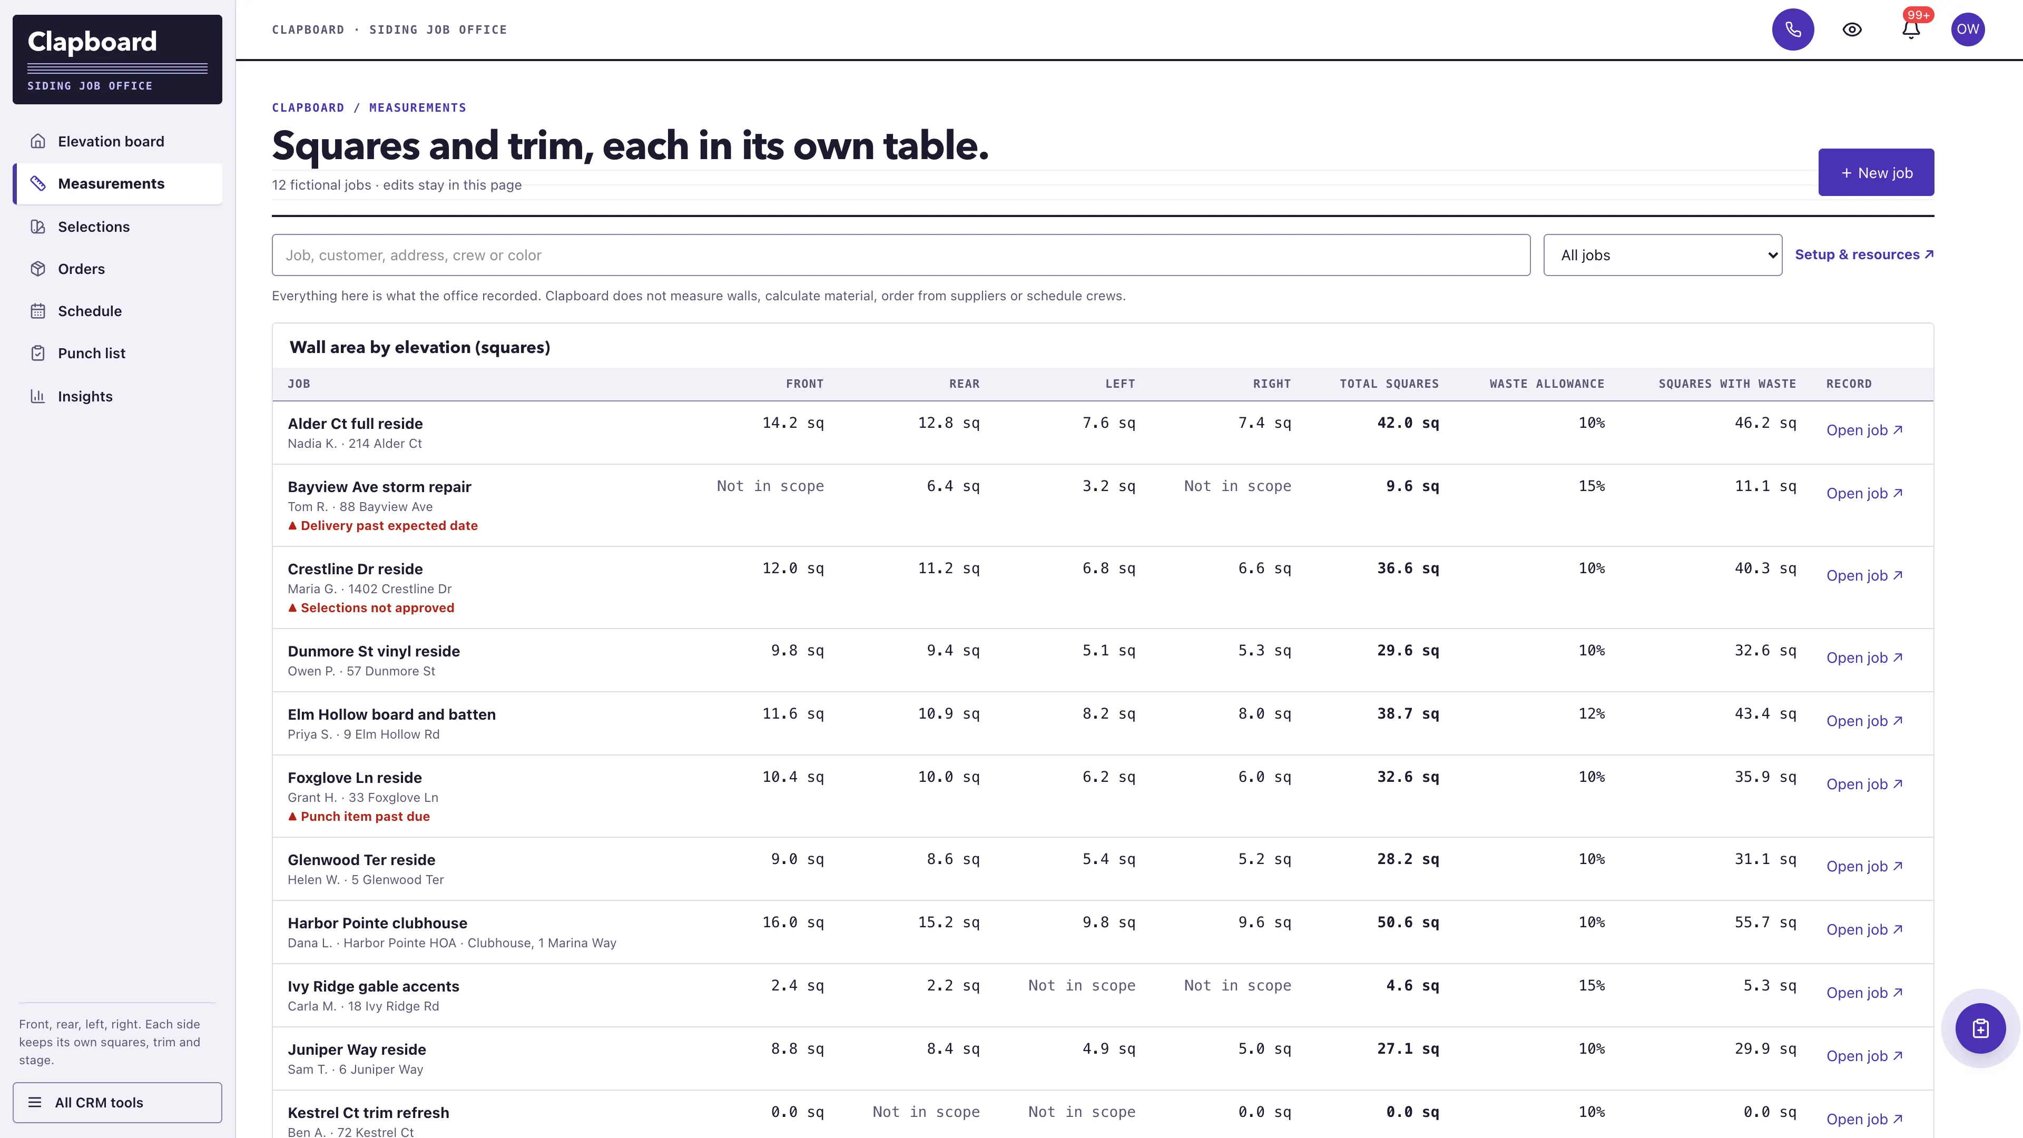Click the + New job button
Image resolution: width=2023 pixels, height=1138 pixels.
pyautogui.click(x=1876, y=173)
